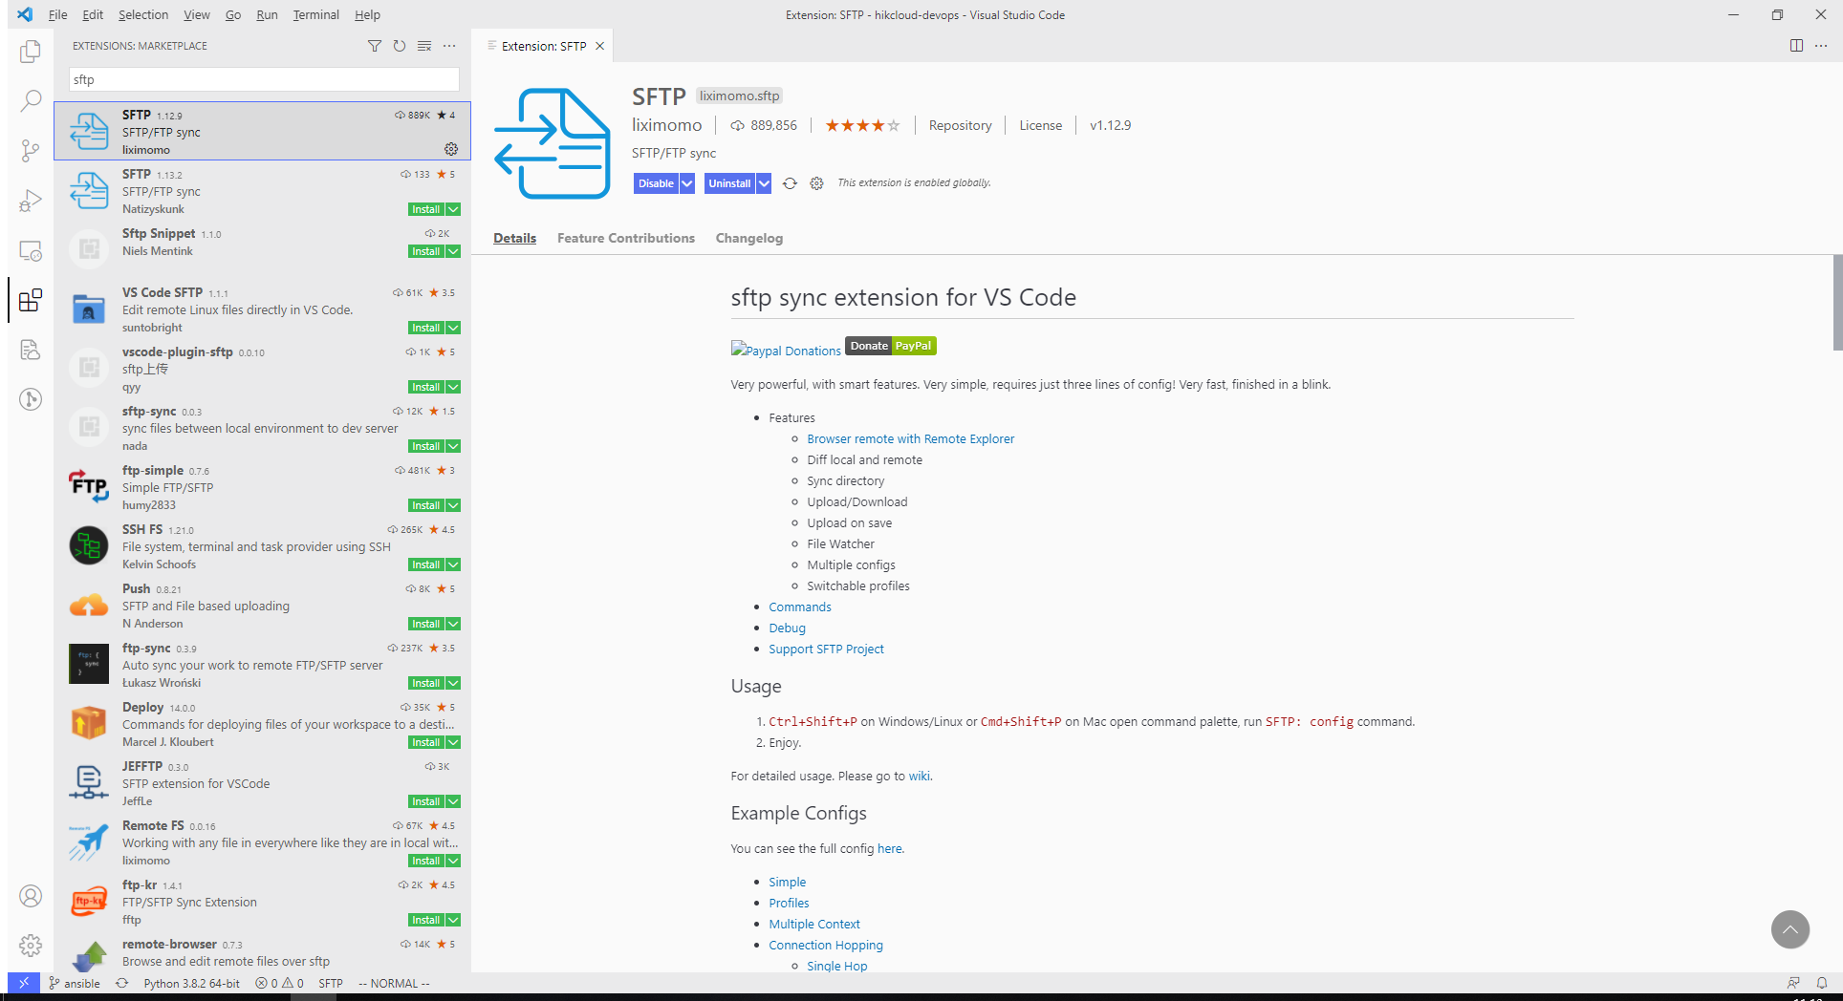Screen dimensions: 1843x1001
Task: Split the editor to the right
Action: (1796, 46)
